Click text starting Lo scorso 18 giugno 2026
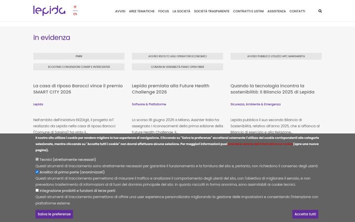Image resolution: width=355 pixels, height=222 pixels. tap(177, 126)
